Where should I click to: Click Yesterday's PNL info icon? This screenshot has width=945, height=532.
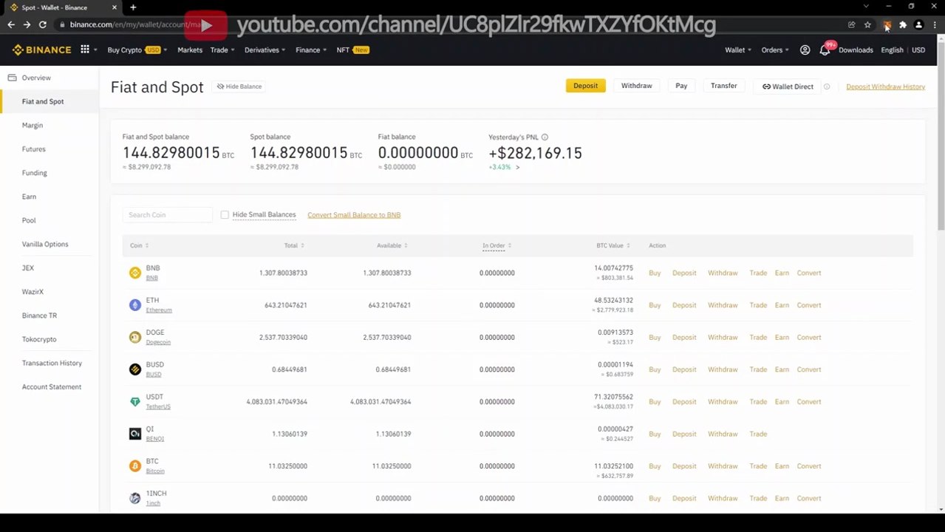point(545,137)
